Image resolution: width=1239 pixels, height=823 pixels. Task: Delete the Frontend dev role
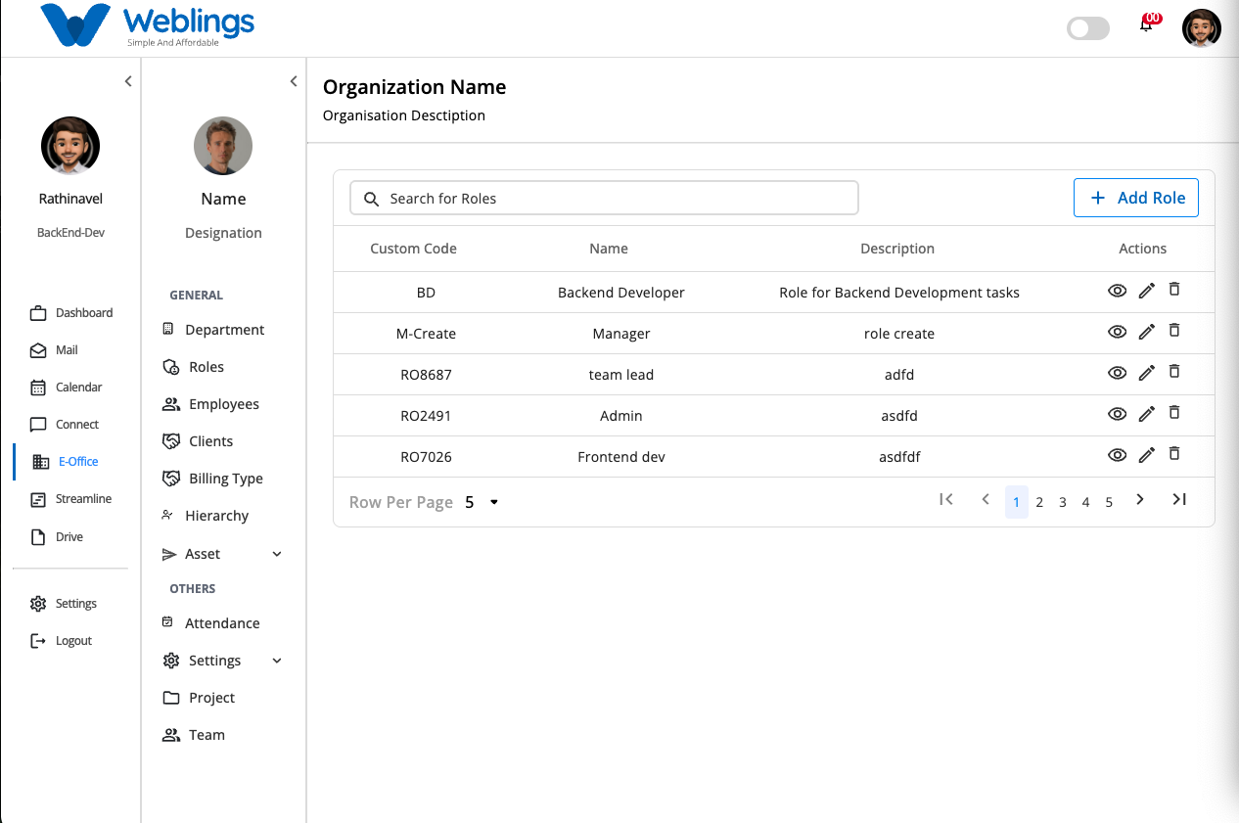click(x=1174, y=454)
